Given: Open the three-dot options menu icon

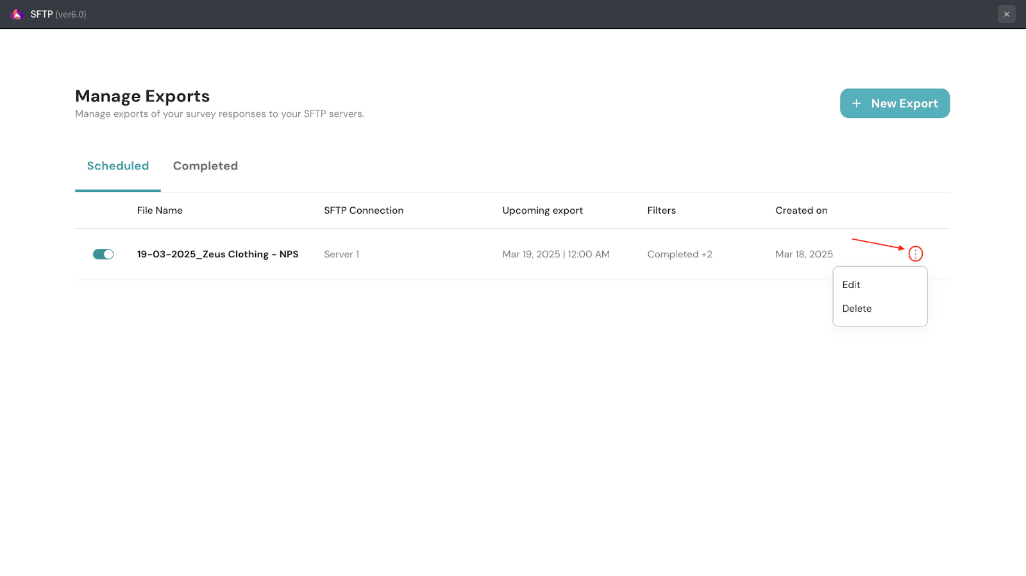Looking at the screenshot, I should point(915,254).
